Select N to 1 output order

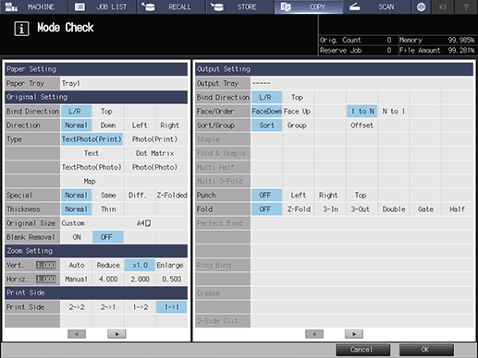click(393, 112)
